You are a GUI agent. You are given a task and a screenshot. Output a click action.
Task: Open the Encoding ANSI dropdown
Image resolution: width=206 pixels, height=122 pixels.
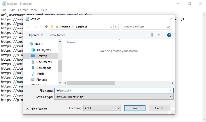click(102, 108)
